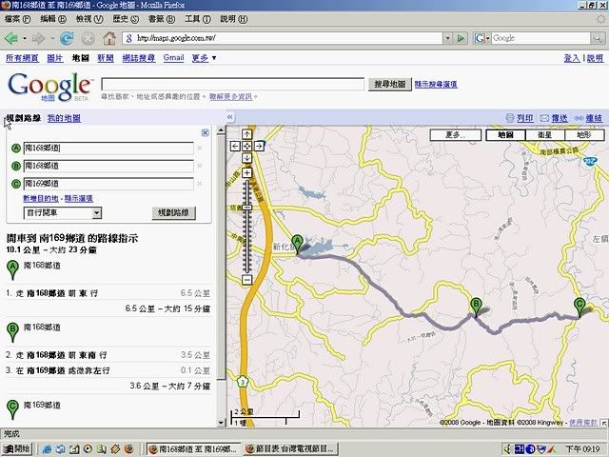Open the 自行開車 travel mode dropdown
Viewport: 609px width, 457px height.
97,212
